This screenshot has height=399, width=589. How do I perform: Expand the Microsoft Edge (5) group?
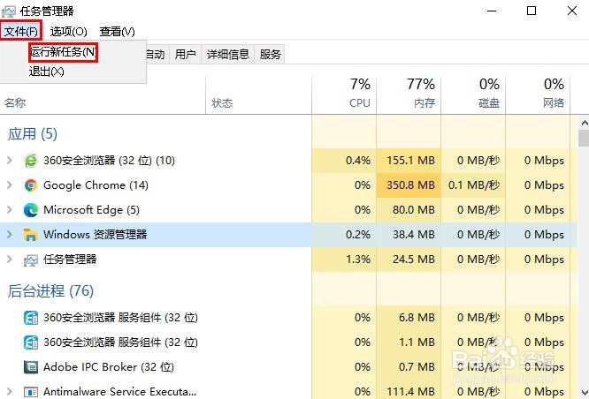coord(10,209)
